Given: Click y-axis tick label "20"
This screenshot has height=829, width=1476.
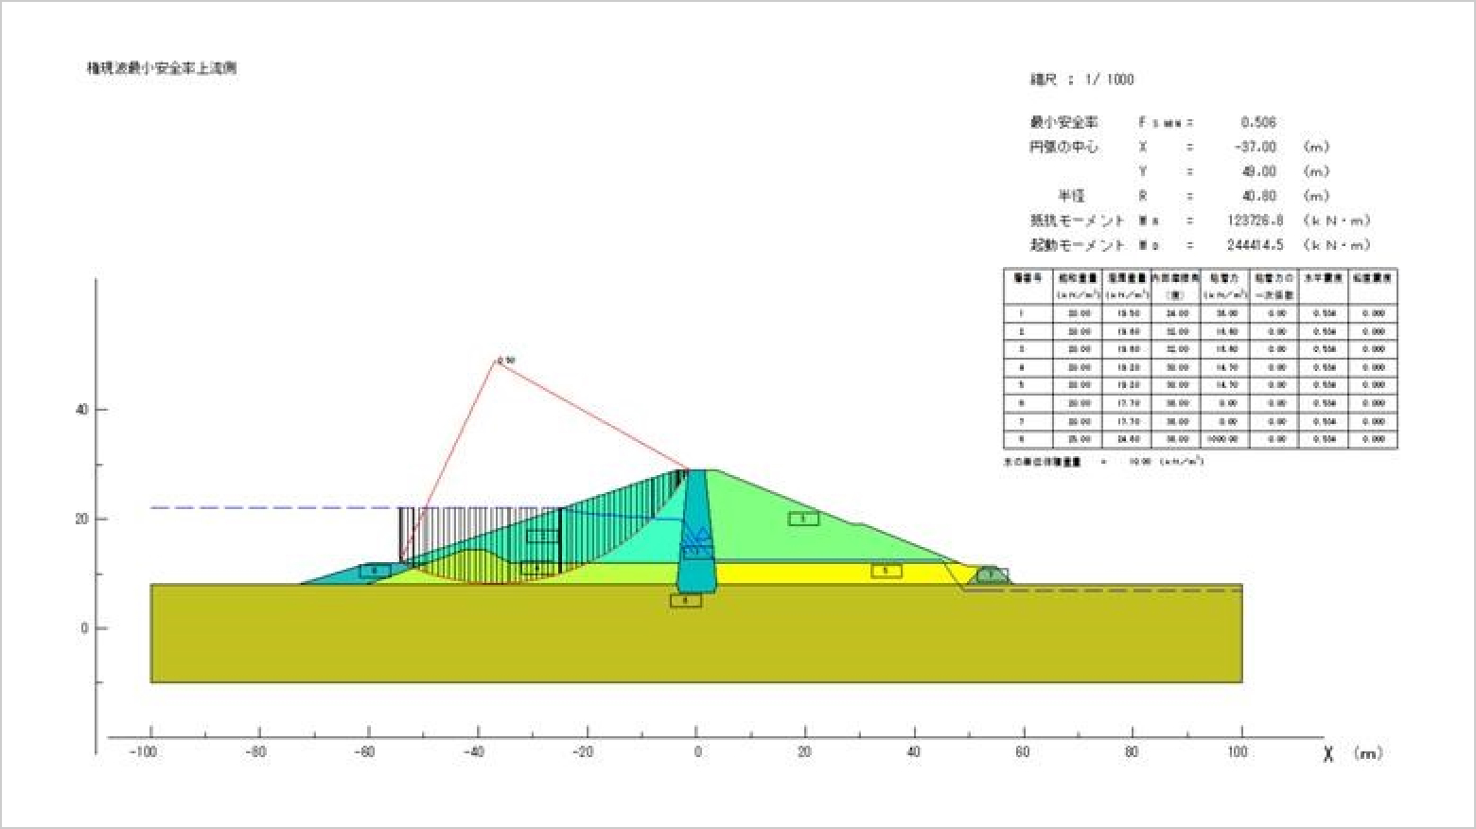Looking at the screenshot, I should click(81, 519).
